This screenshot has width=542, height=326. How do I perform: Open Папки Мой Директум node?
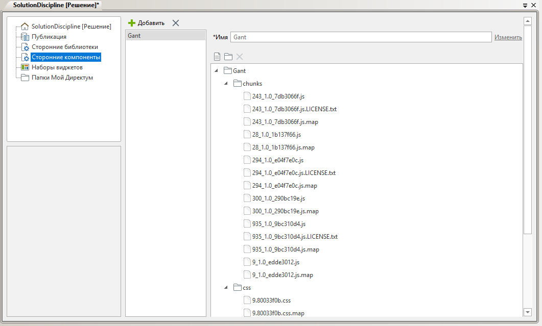pyautogui.click(x=62, y=78)
